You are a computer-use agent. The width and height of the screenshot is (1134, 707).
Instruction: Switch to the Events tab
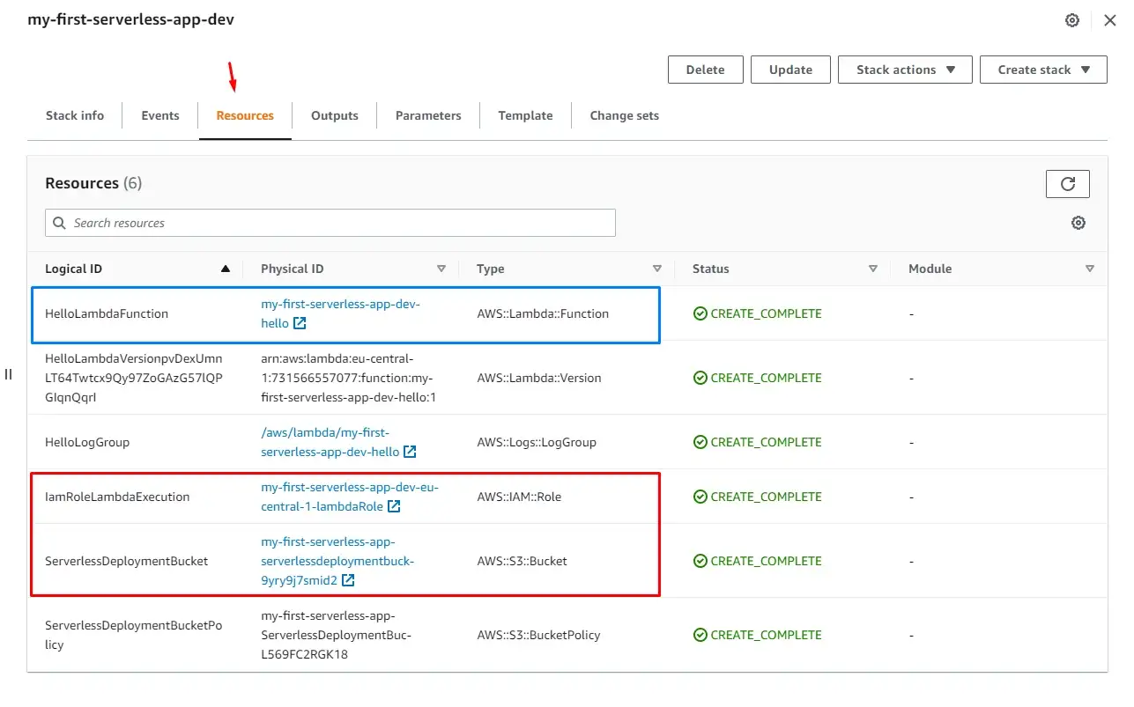coord(160,115)
